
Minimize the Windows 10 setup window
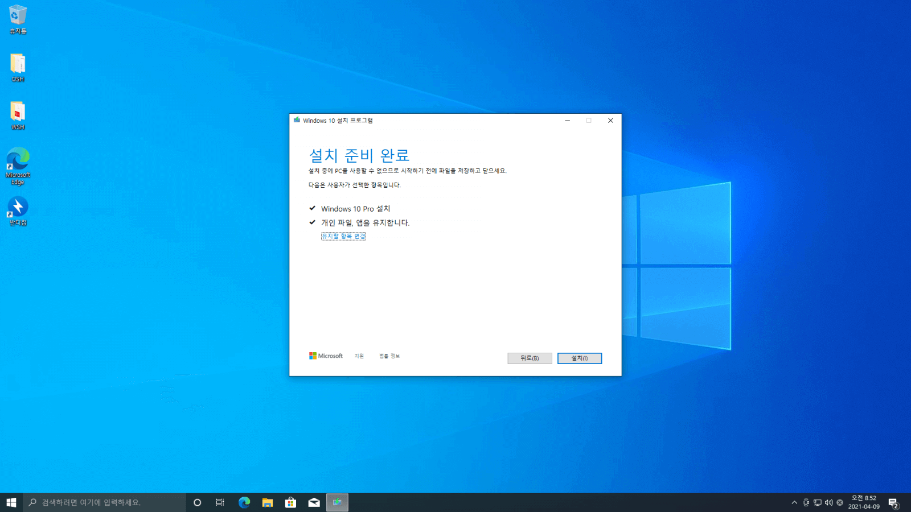click(567, 121)
